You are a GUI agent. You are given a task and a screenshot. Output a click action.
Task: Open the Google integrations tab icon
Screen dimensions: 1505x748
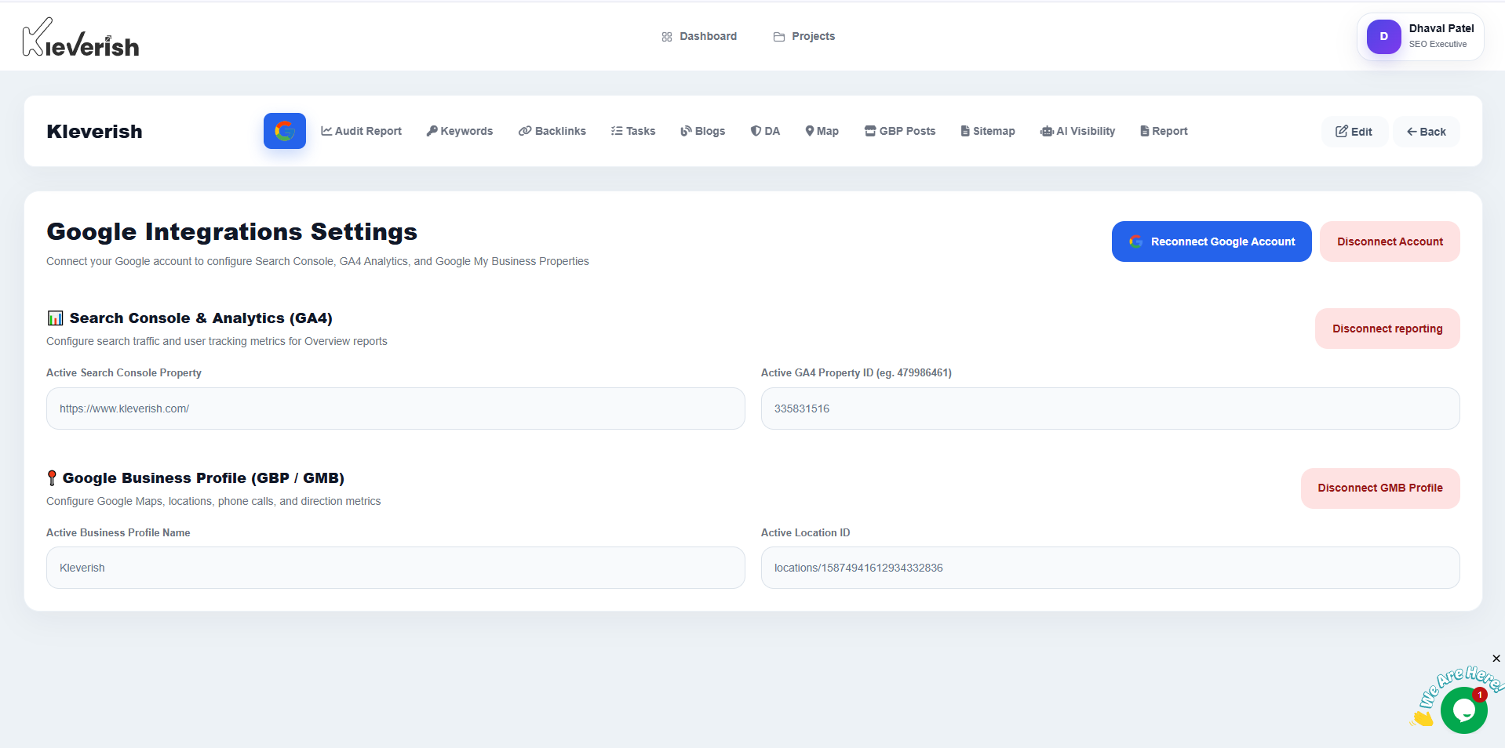click(285, 131)
